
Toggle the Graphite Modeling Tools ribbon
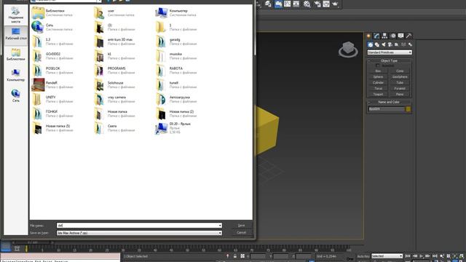[x=278, y=4]
